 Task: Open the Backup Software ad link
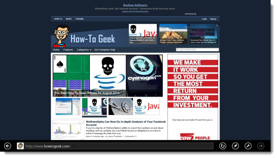136,5
